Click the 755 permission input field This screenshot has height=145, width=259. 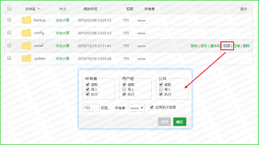(91, 108)
